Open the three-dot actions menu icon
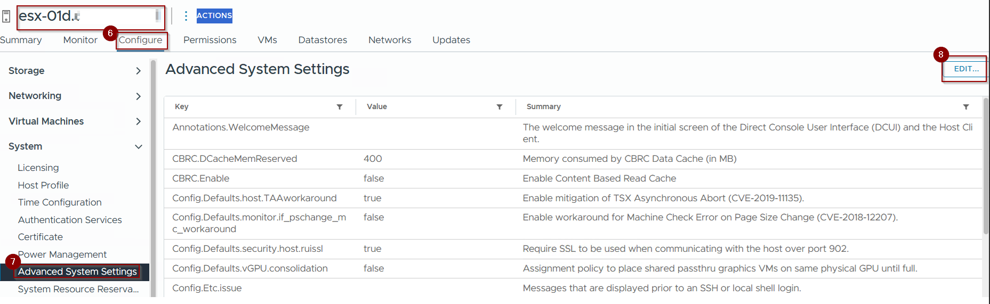The height and width of the screenshot is (304, 990). 186,16
